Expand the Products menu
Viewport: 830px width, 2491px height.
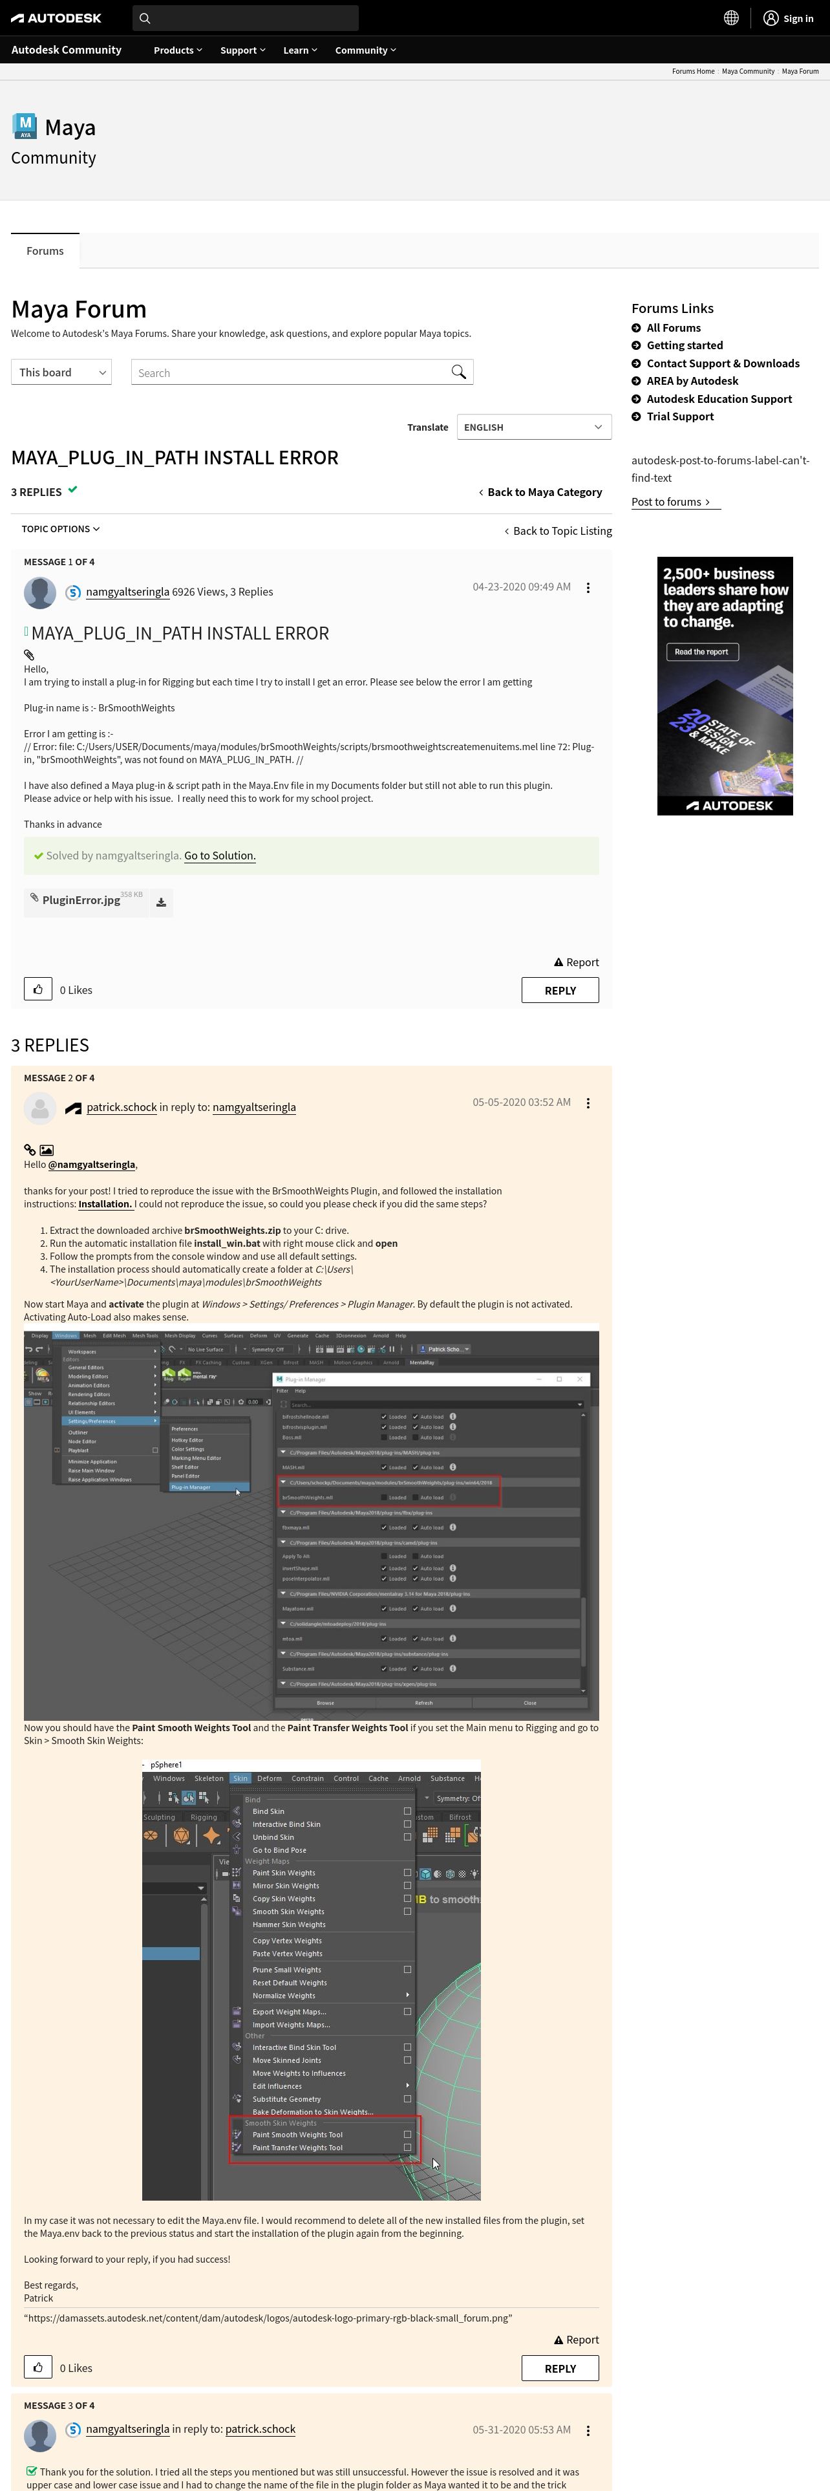coord(178,50)
